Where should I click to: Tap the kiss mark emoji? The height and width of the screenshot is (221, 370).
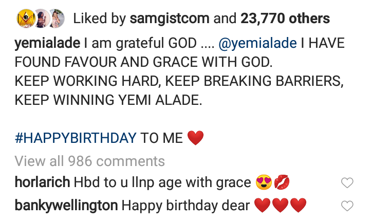pyautogui.click(x=283, y=182)
